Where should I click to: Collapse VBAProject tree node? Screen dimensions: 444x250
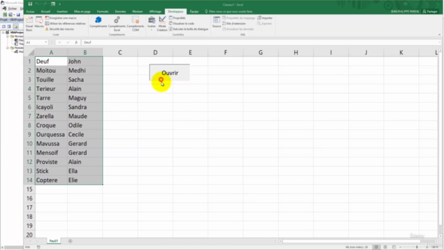click(3, 33)
